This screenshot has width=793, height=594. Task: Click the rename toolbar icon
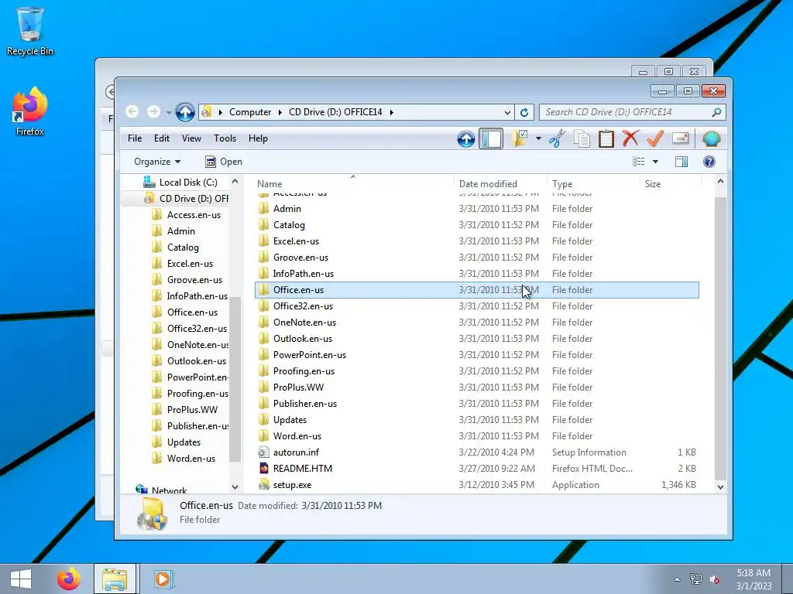(680, 138)
